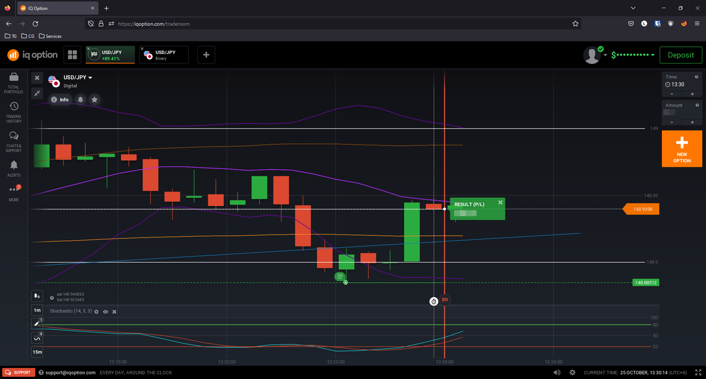Image resolution: width=706 pixels, height=379 pixels.
Task: Open Alerts in the sidebar
Action: point(14,169)
